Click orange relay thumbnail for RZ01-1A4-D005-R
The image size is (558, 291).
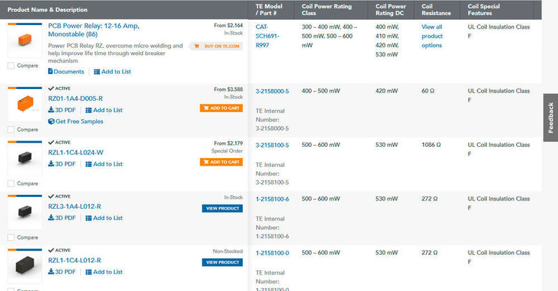[x=25, y=104]
